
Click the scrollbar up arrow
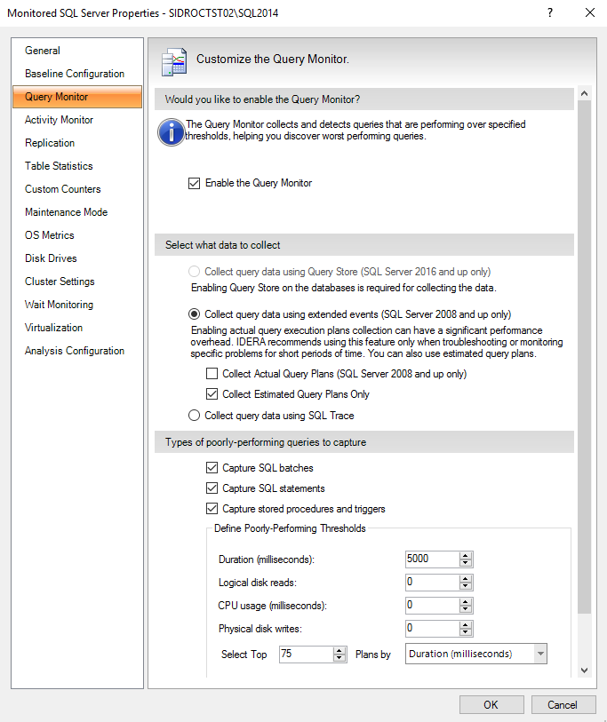(x=585, y=93)
